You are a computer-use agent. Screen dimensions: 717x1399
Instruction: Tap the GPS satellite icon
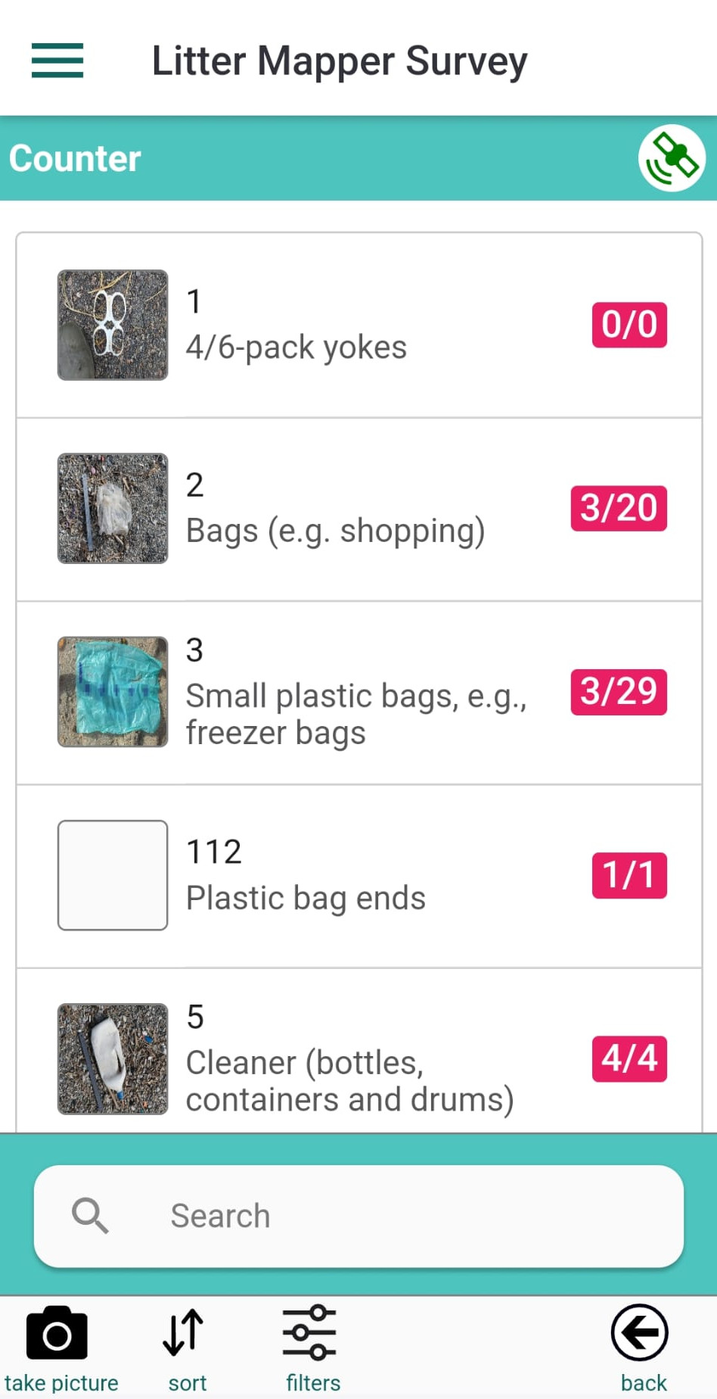point(672,158)
